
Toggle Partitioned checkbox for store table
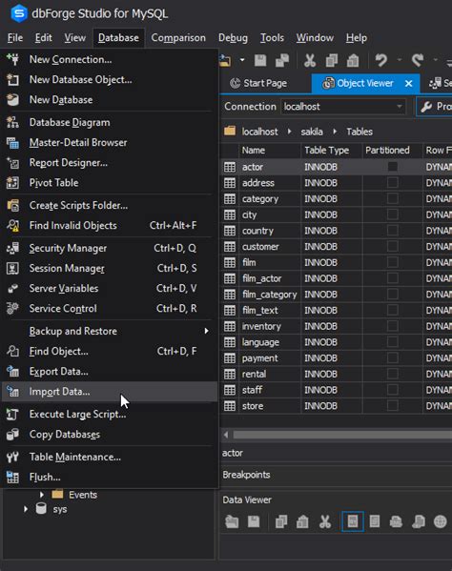coord(392,406)
